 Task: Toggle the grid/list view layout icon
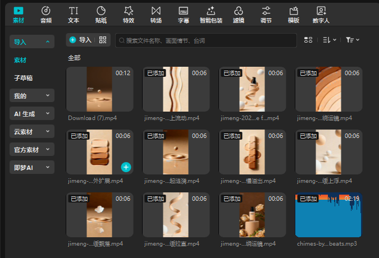pyautogui.click(x=308, y=40)
